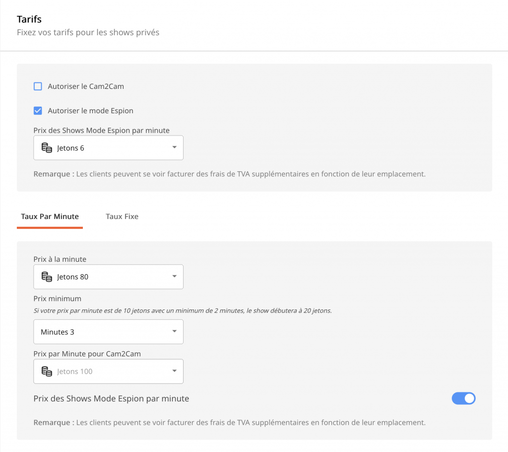Click the Tarifs page heading
Image resolution: width=508 pixels, height=452 pixels.
[x=29, y=19]
